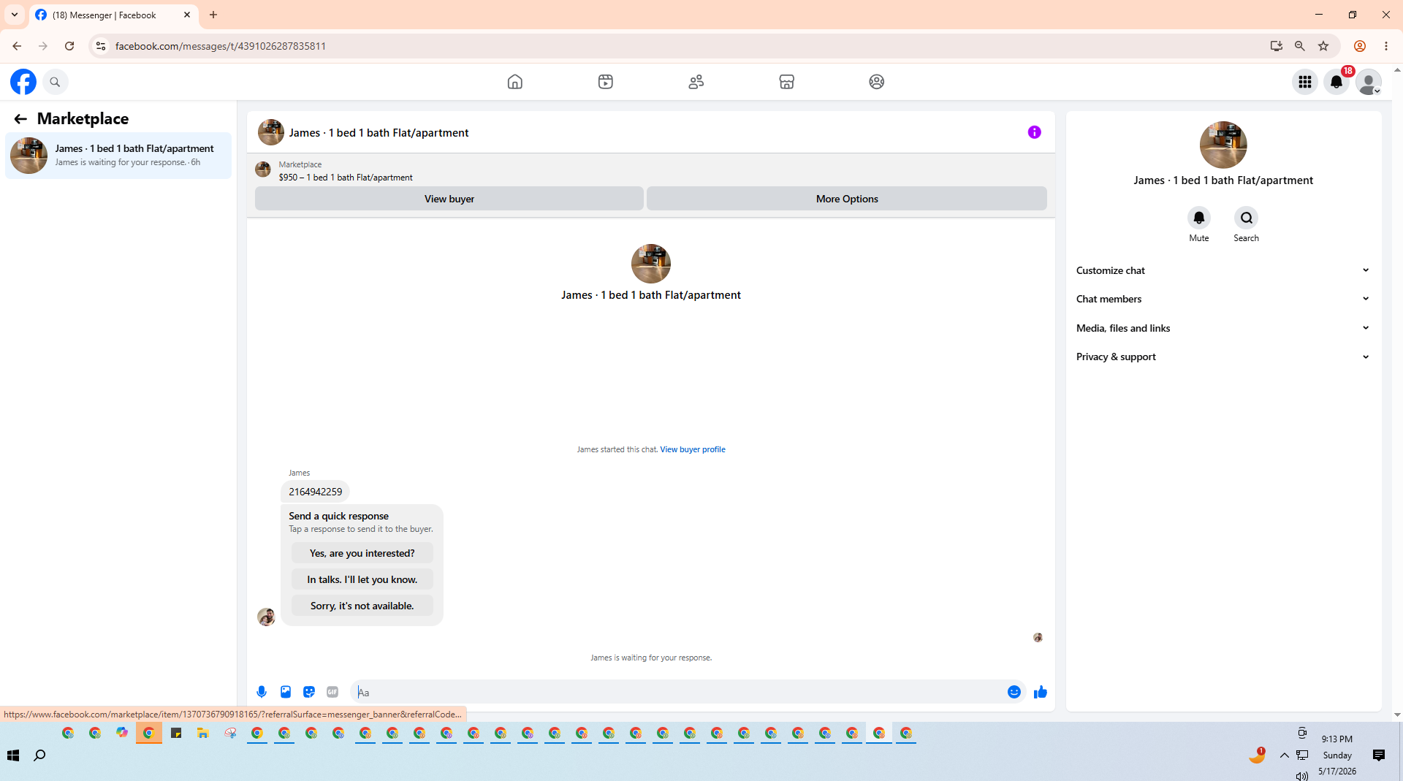
Task: View site information icon in address bar
Action: point(101,46)
